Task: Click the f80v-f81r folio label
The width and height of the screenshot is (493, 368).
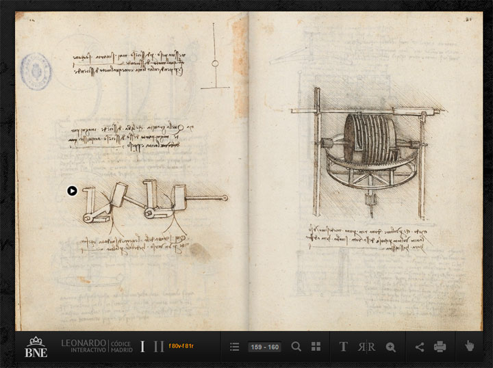Action: click(181, 347)
